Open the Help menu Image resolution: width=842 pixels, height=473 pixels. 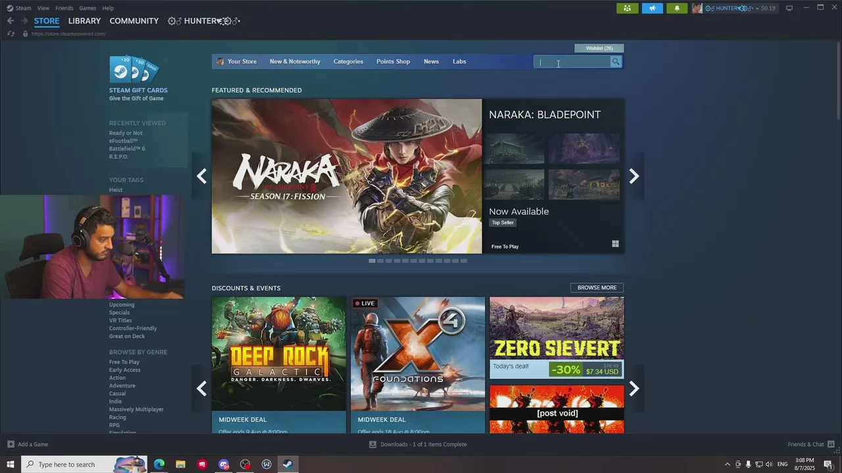coord(108,8)
